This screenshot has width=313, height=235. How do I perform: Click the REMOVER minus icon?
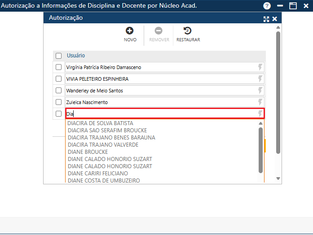159,31
